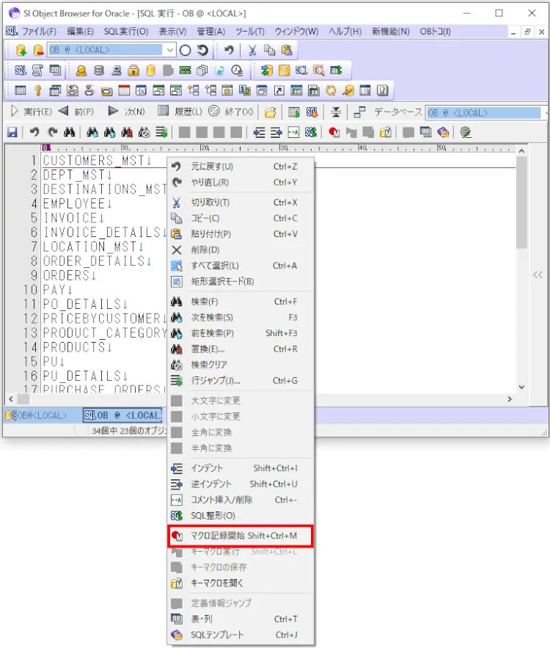Viewport: 550px width, 648px height.
Task: Open the 新機能(N) menu
Action: pyautogui.click(x=391, y=32)
